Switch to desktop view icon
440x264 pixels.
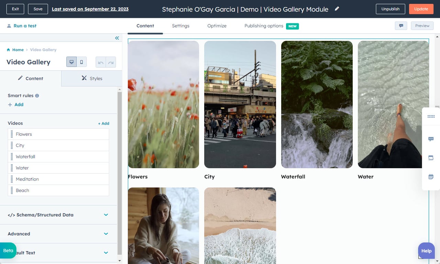pyautogui.click(x=71, y=62)
